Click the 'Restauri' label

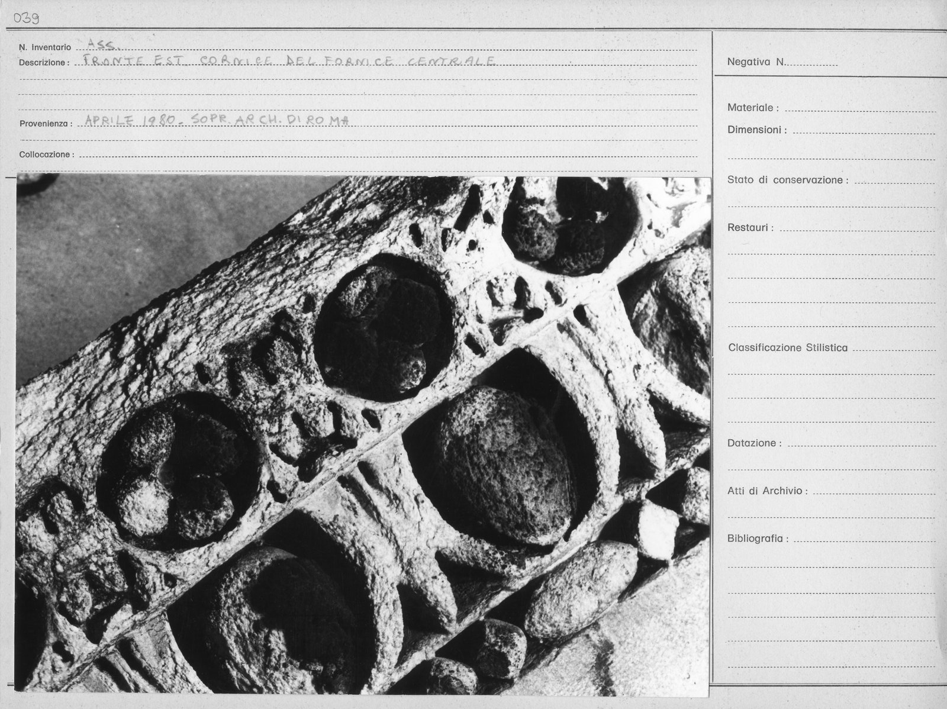750,227
